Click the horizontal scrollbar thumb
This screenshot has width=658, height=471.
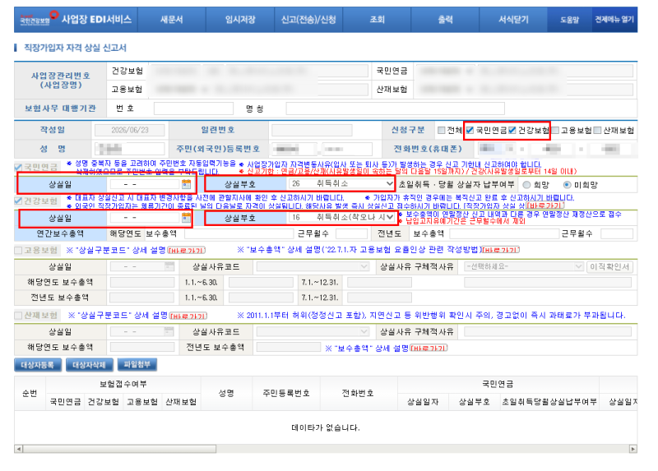tap(119, 449)
